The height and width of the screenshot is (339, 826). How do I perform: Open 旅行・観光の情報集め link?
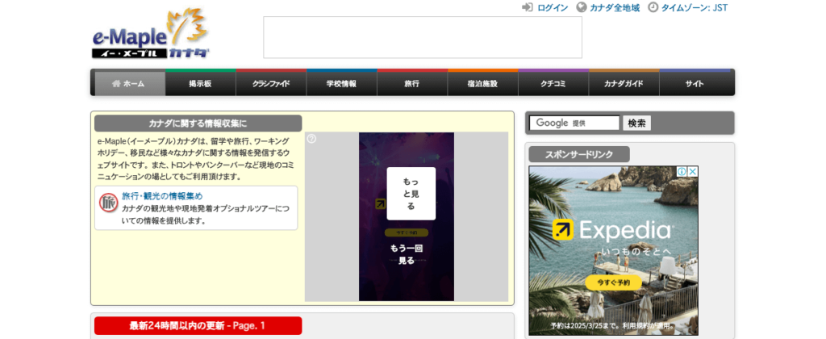pos(162,196)
